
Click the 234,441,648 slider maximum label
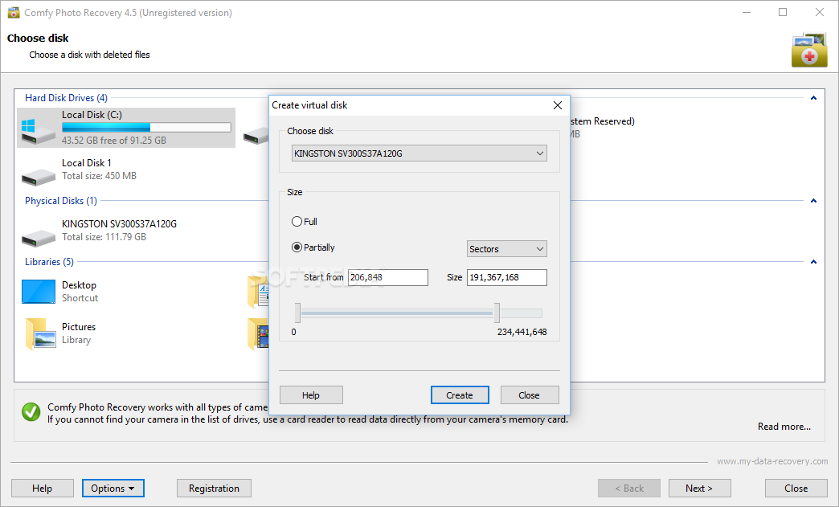tap(522, 332)
